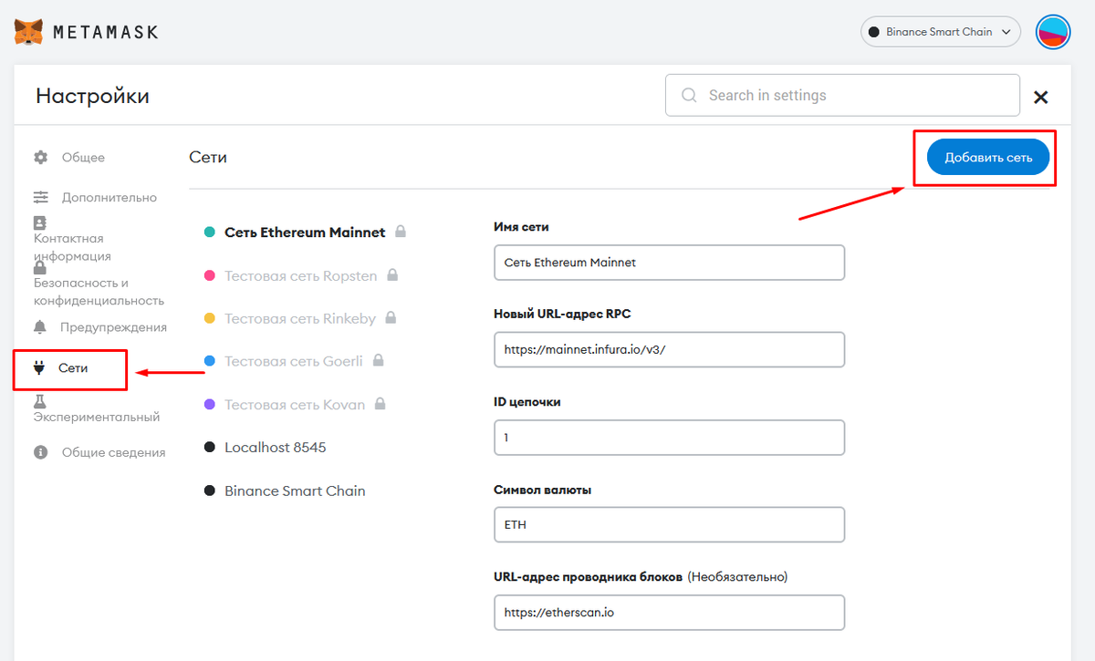Click the Новый URL-адрес RPC field
1095x661 pixels.
(669, 349)
